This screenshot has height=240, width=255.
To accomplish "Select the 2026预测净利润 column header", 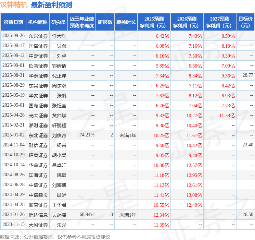I will 187,22.
